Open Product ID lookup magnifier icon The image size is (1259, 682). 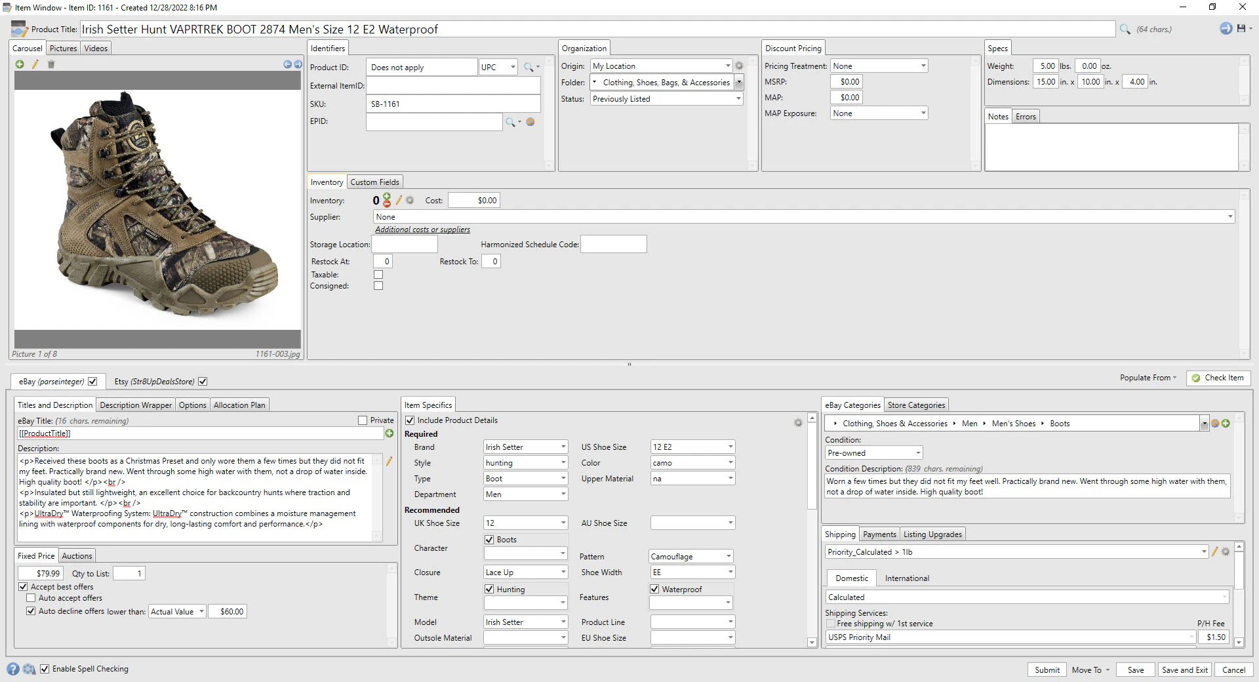pyautogui.click(x=528, y=66)
